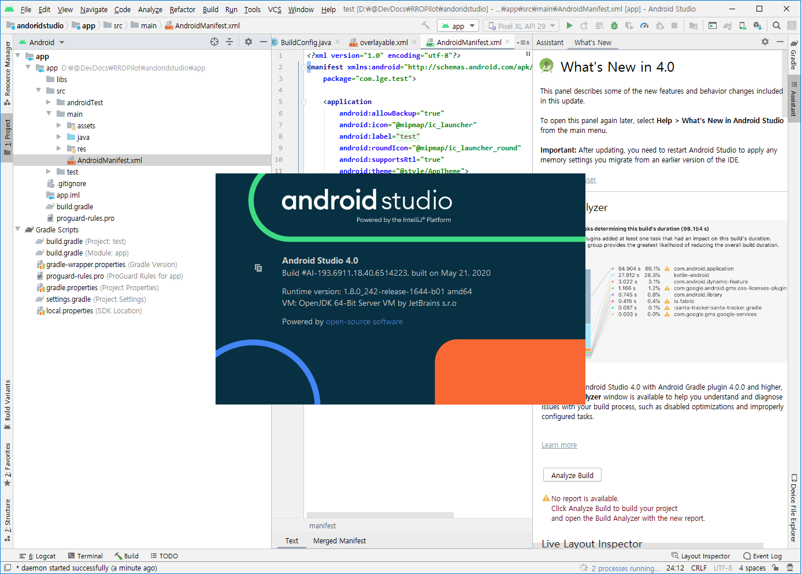Click the user avatar icon in toolbar

[792, 25]
